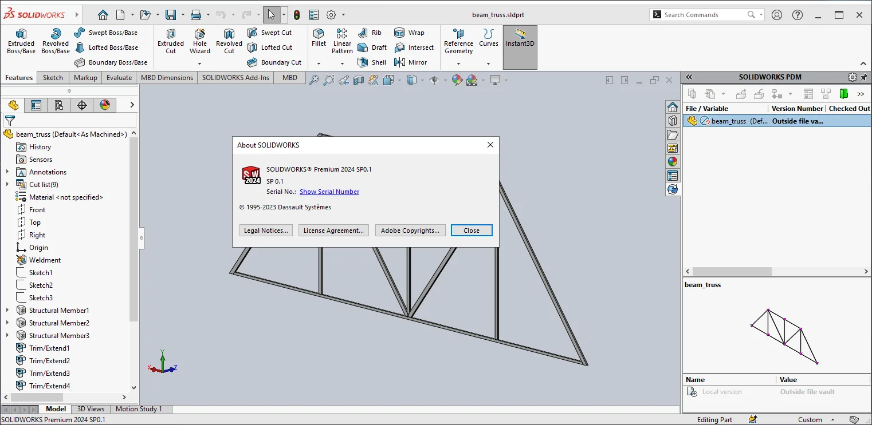This screenshot has height=425, width=872.
Task: Open the Hole Wizard tool
Action: 200,42
